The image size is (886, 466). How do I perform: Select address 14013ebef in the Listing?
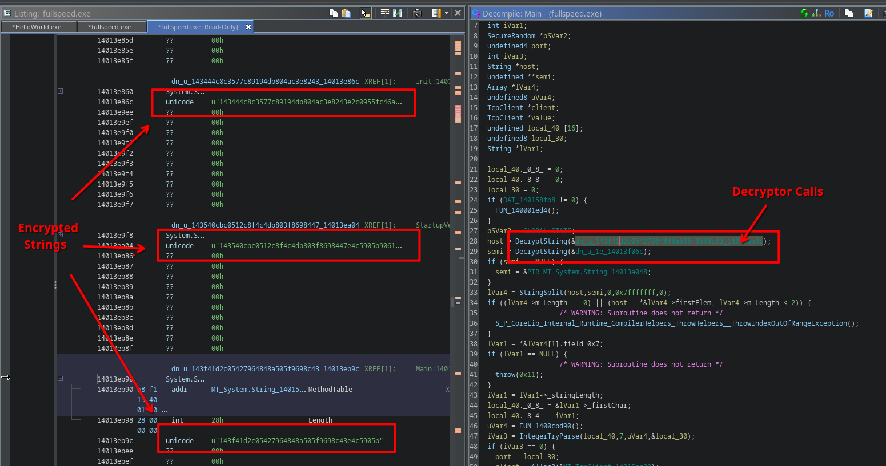point(115,461)
